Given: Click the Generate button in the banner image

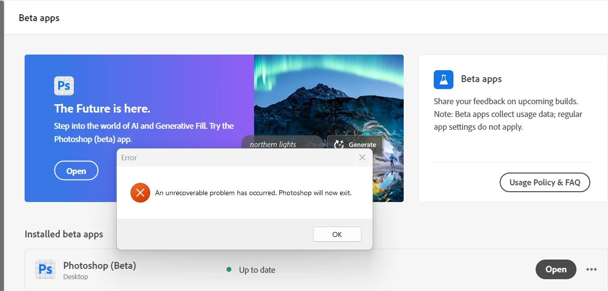Looking at the screenshot, I should click(355, 145).
